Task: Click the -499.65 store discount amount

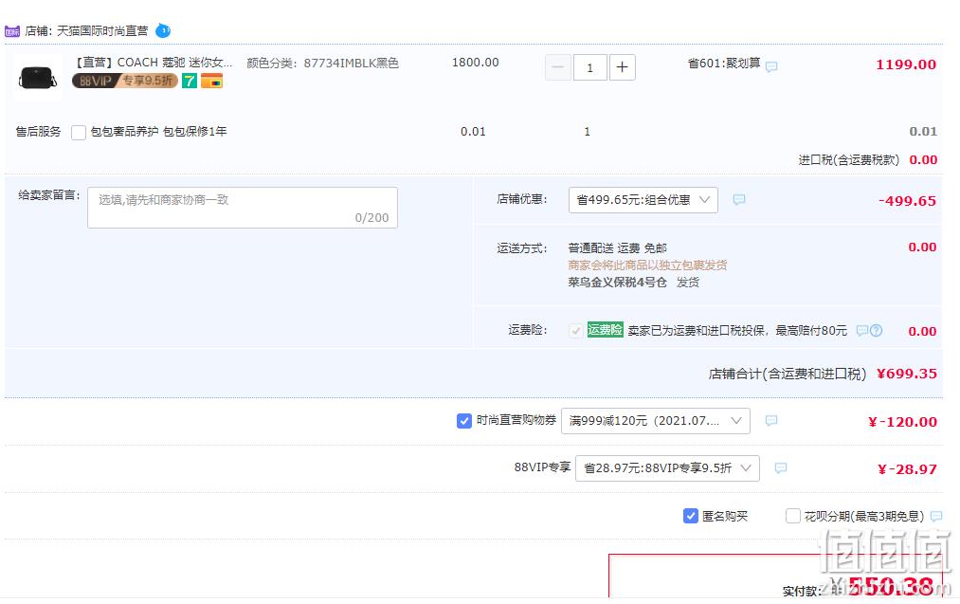Action: pos(907,201)
